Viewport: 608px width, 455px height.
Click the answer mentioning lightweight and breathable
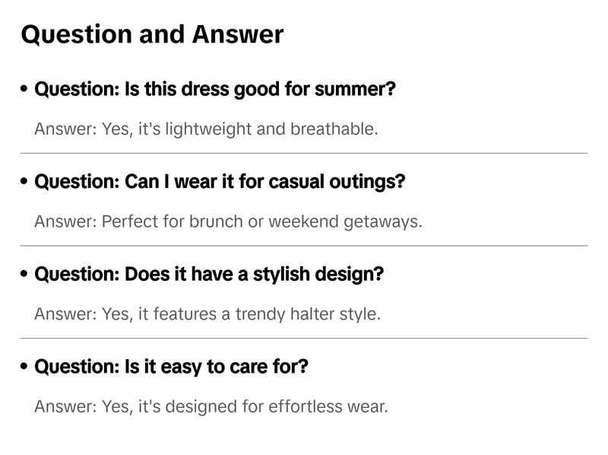click(x=206, y=129)
